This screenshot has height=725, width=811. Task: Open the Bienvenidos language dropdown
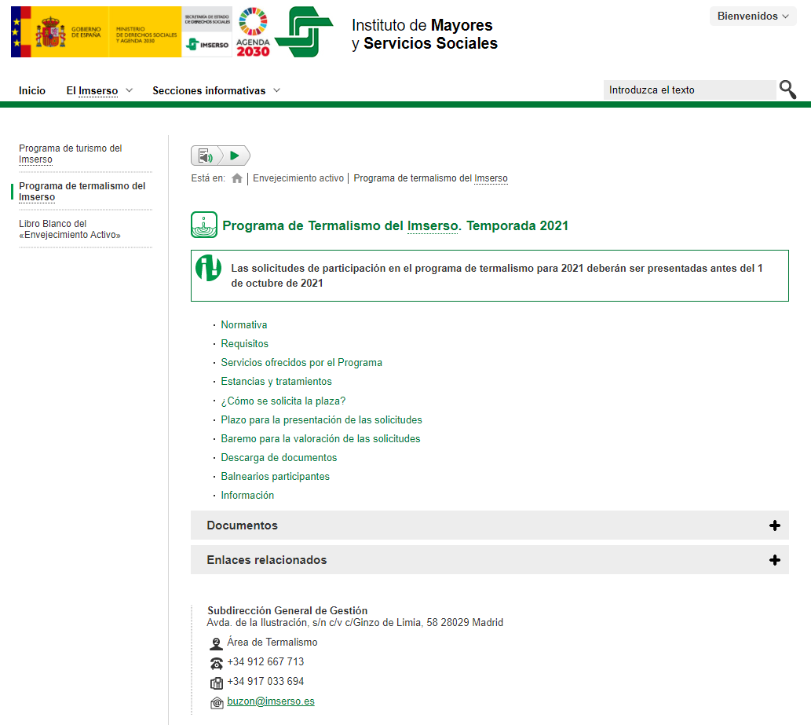(x=753, y=16)
